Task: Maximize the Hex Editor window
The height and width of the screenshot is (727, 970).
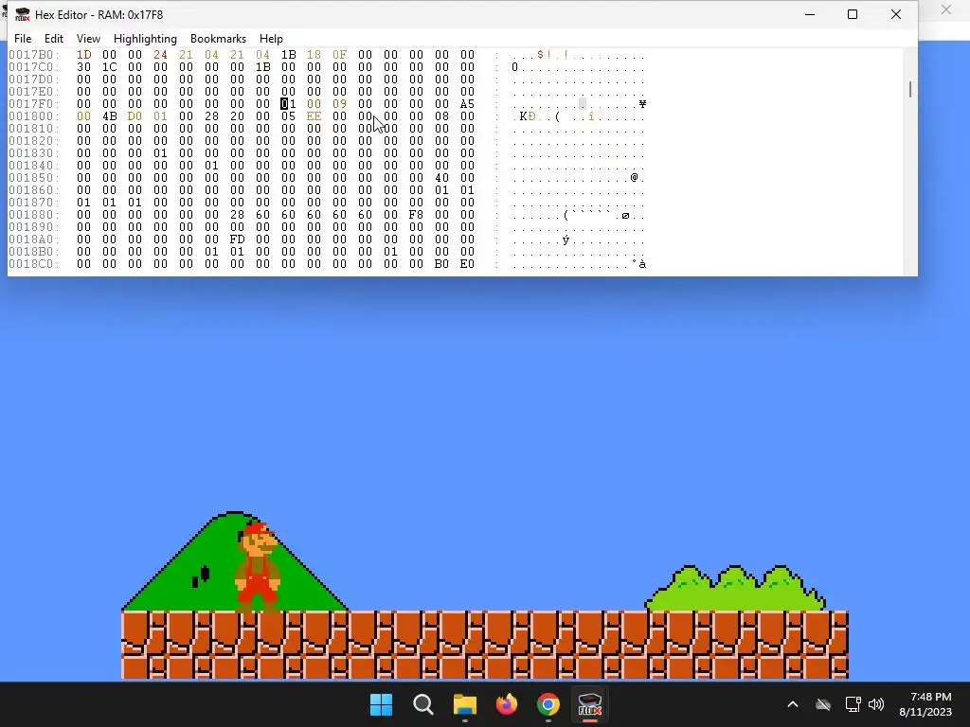Action: pos(853,14)
